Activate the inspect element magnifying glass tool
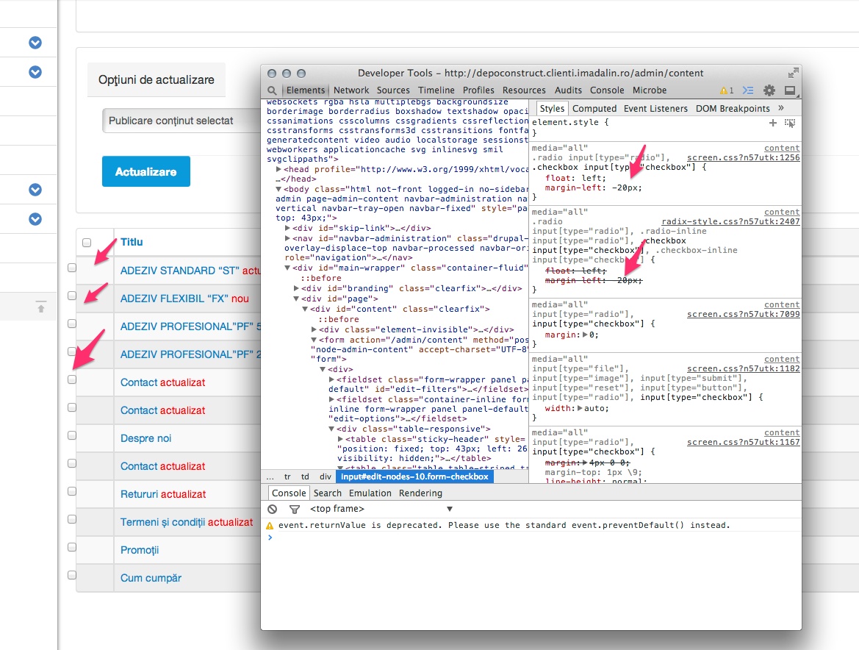 [272, 90]
